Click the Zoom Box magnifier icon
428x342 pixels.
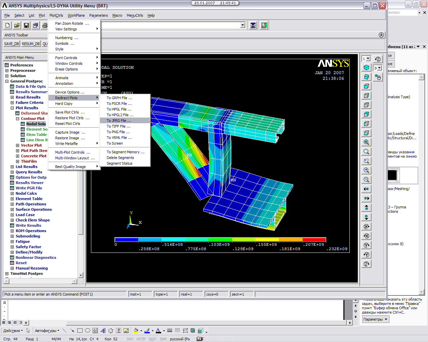(x=366, y=152)
